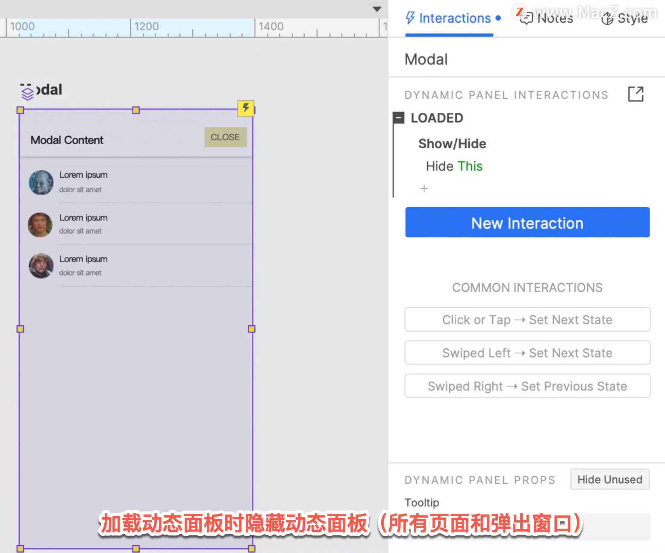Select the first avatar thumbnail in modal
The image size is (665, 553).
click(41, 182)
